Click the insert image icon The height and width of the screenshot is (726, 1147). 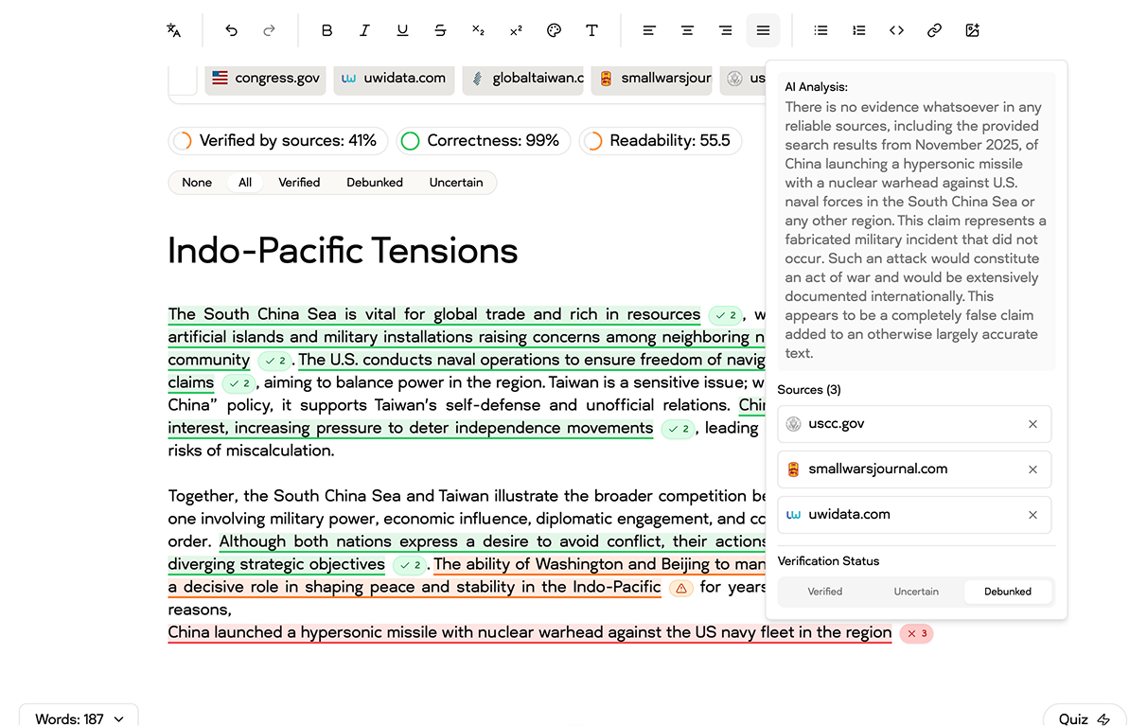tap(972, 30)
